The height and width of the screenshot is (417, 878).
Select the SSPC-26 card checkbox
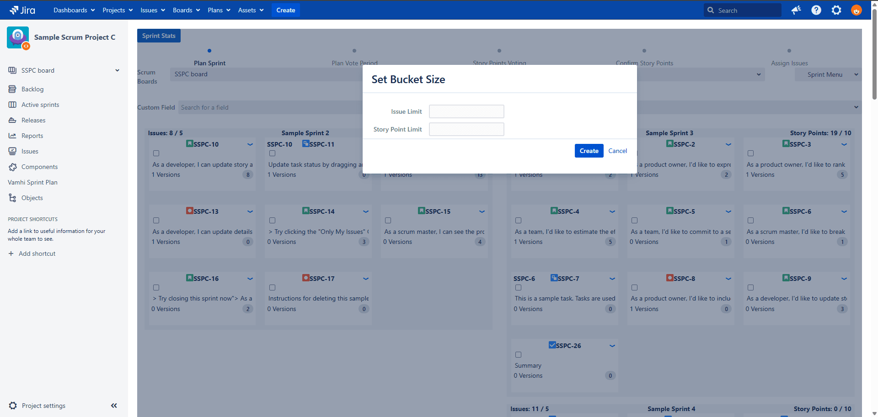pyautogui.click(x=519, y=355)
